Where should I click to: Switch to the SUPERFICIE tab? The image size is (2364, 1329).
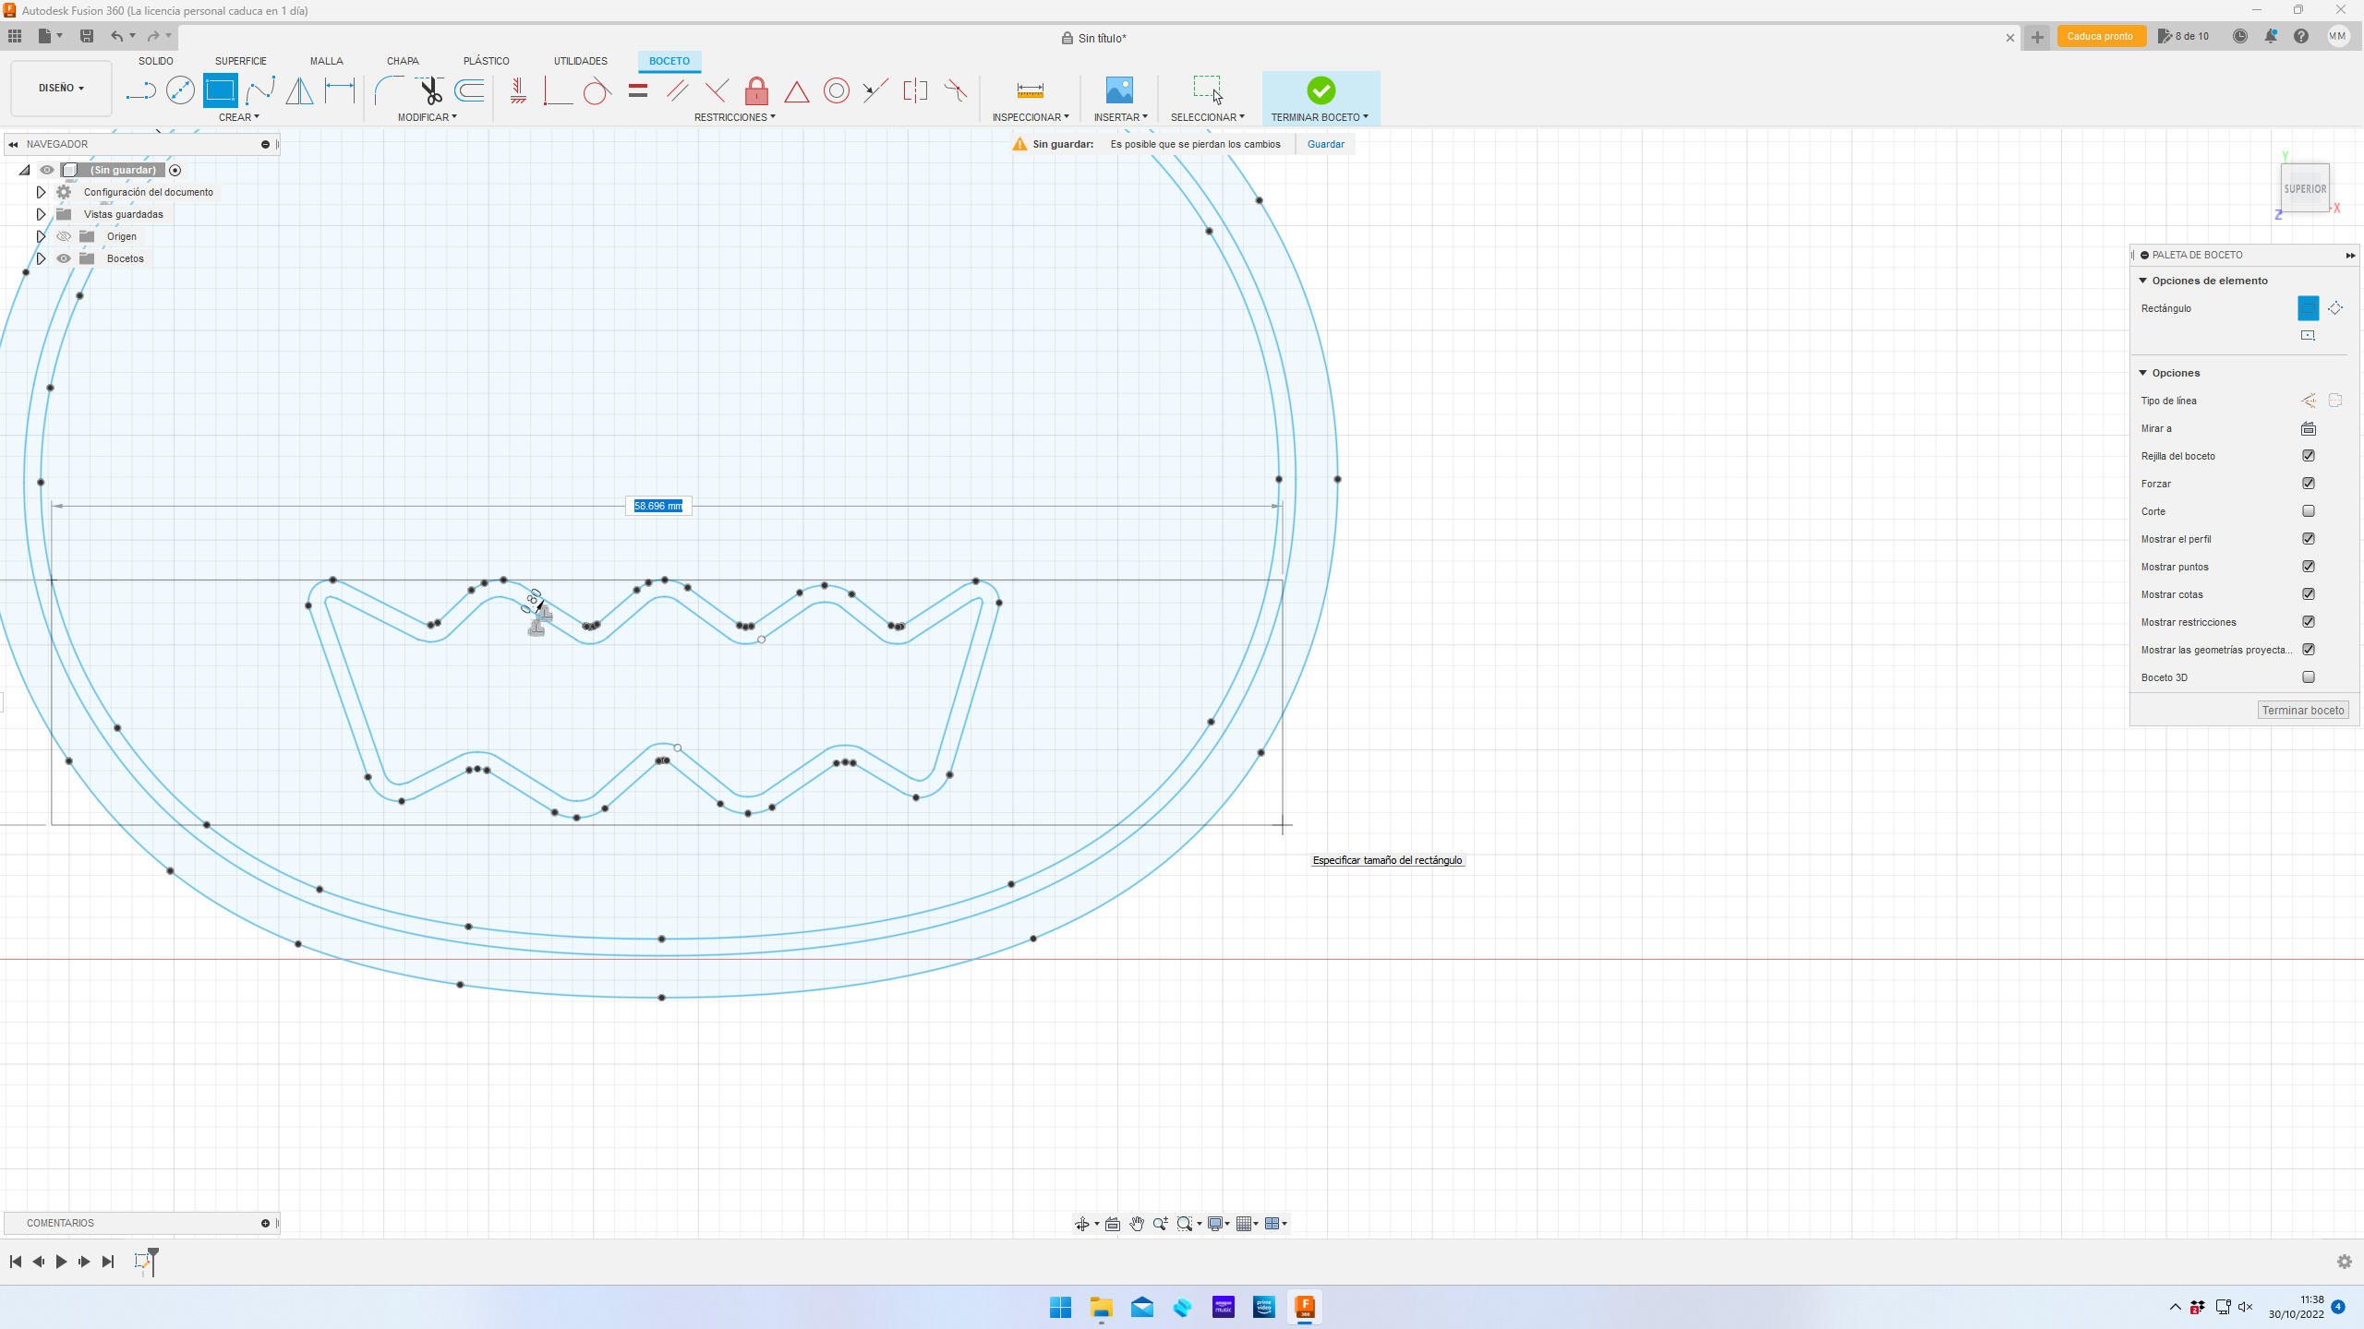[240, 61]
